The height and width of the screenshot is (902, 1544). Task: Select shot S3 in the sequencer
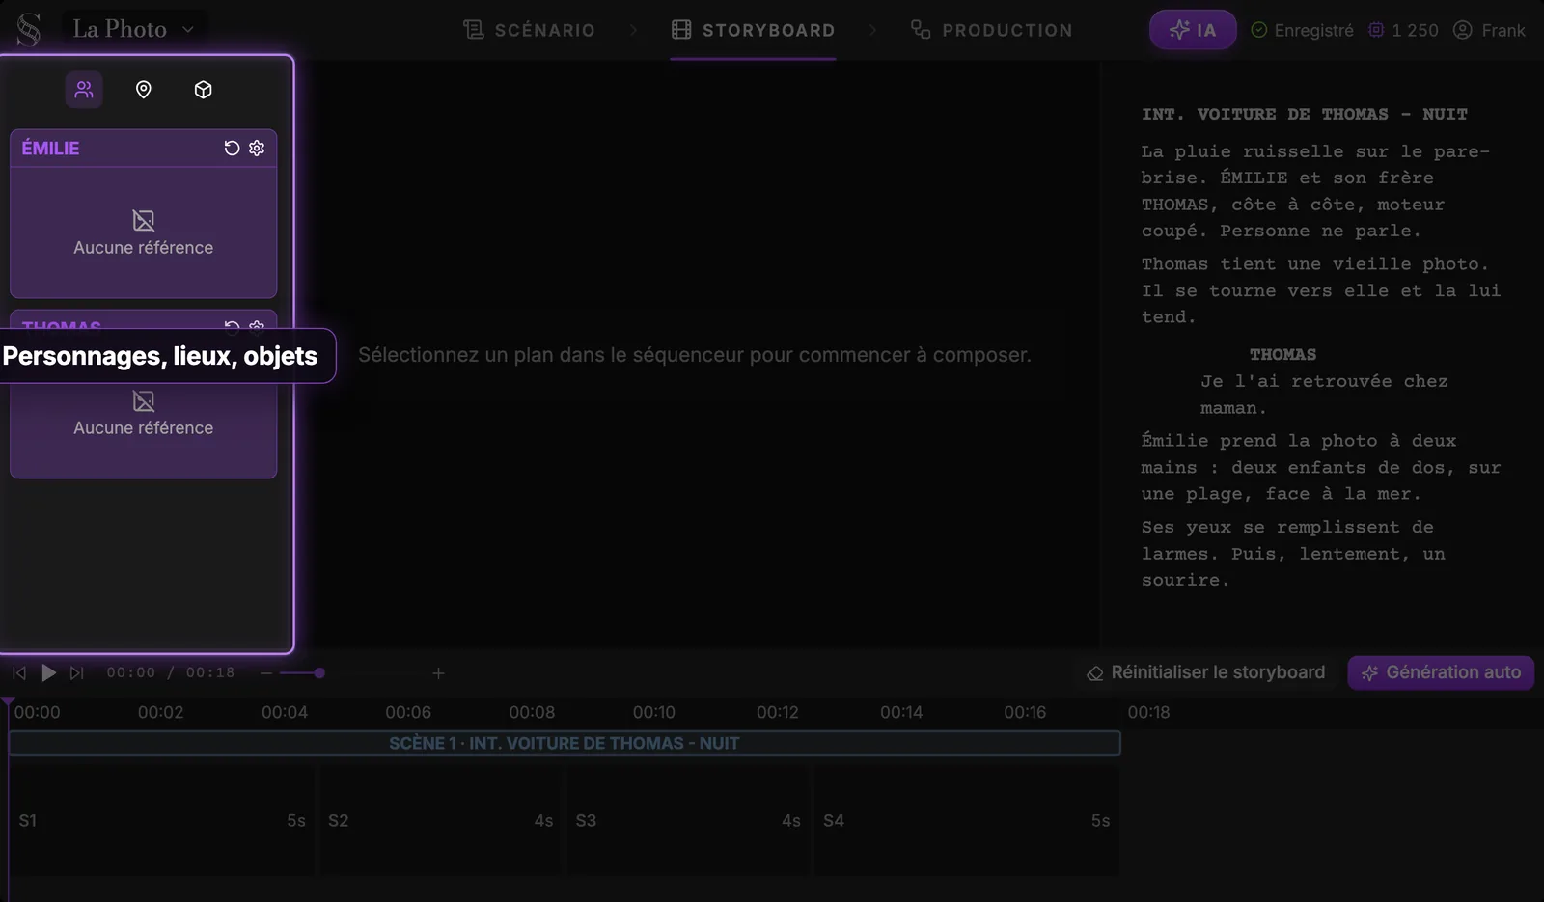689,820
